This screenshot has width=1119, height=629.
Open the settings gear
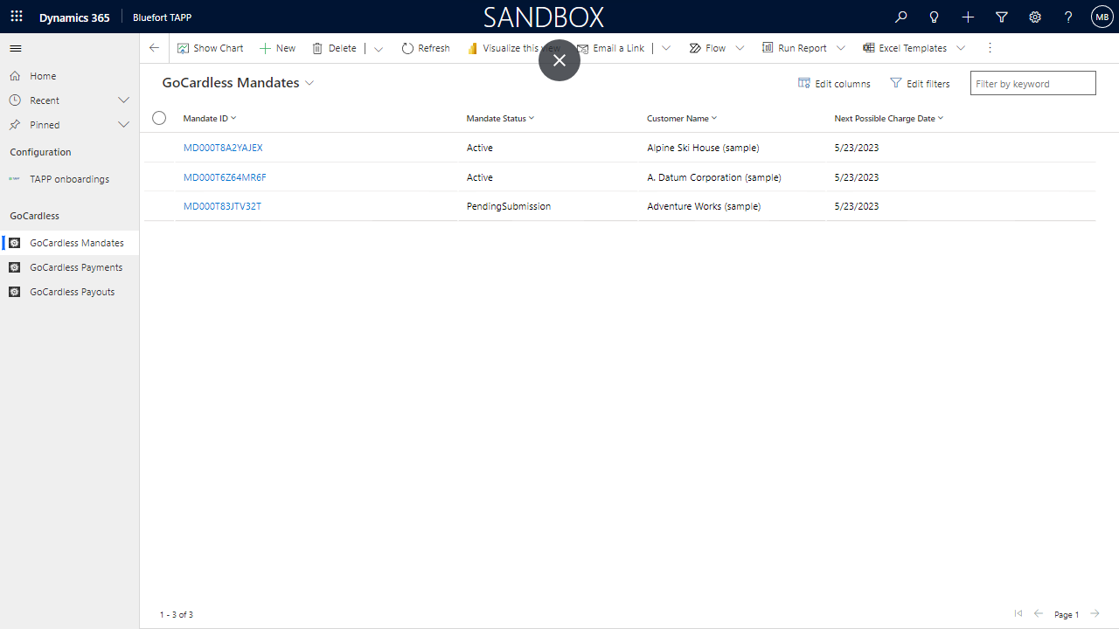[x=1035, y=17]
